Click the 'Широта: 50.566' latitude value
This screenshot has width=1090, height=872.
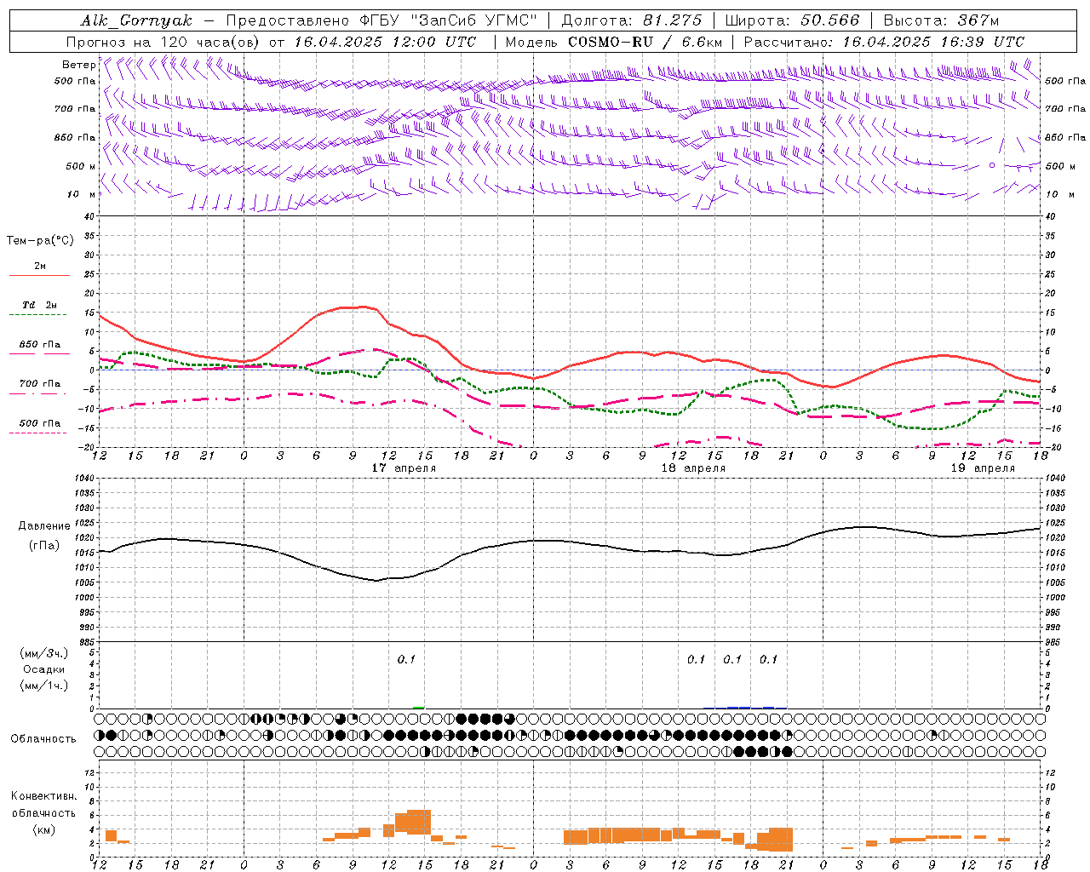tap(792, 20)
